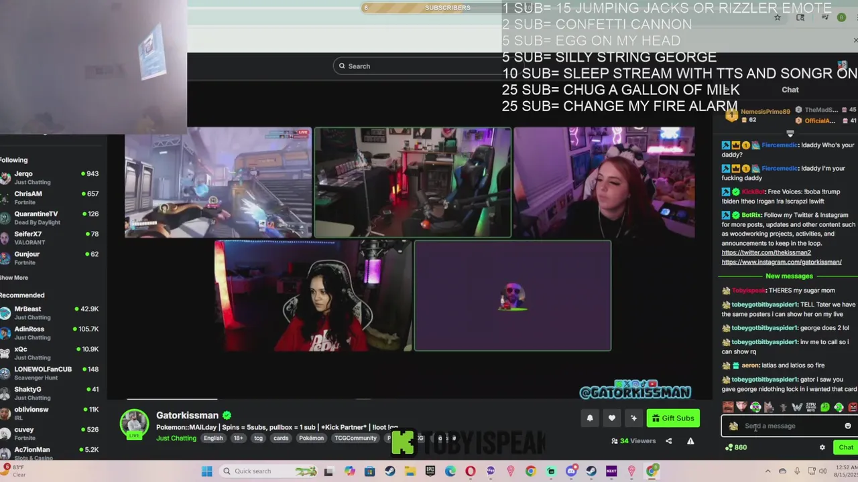Select the cards tag
Image resolution: width=858 pixels, height=482 pixels.
point(281,438)
